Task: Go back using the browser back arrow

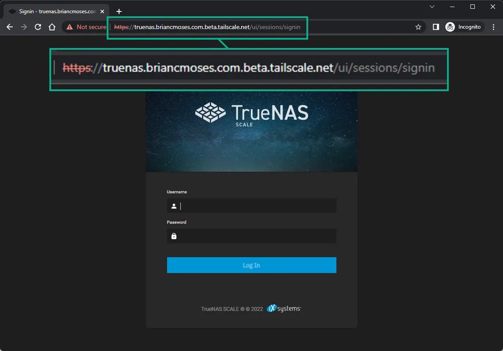Action: tap(10, 27)
